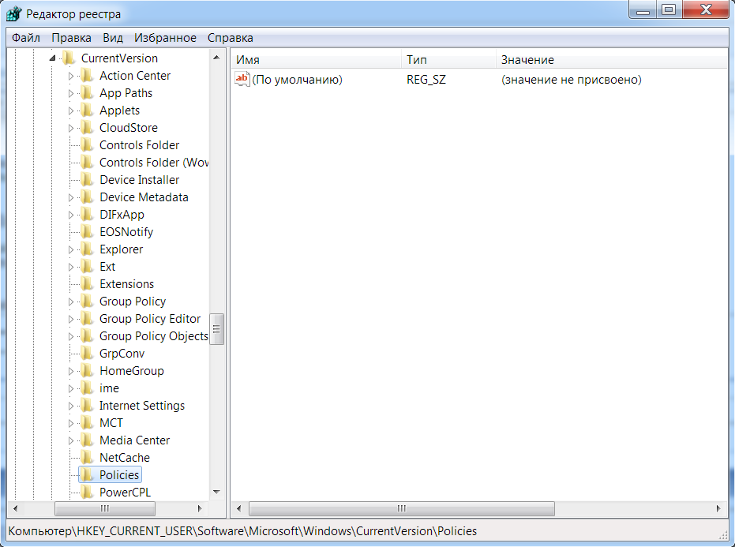This screenshot has width=735, height=547.
Task: Click the App Paths folder icon
Action: click(x=87, y=93)
